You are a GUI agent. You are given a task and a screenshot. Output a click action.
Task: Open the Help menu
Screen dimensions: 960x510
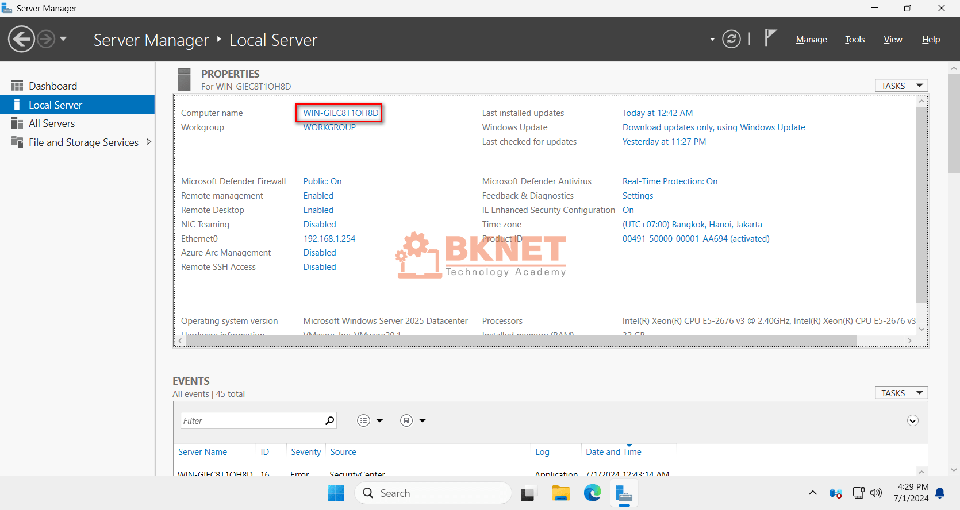(x=931, y=40)
